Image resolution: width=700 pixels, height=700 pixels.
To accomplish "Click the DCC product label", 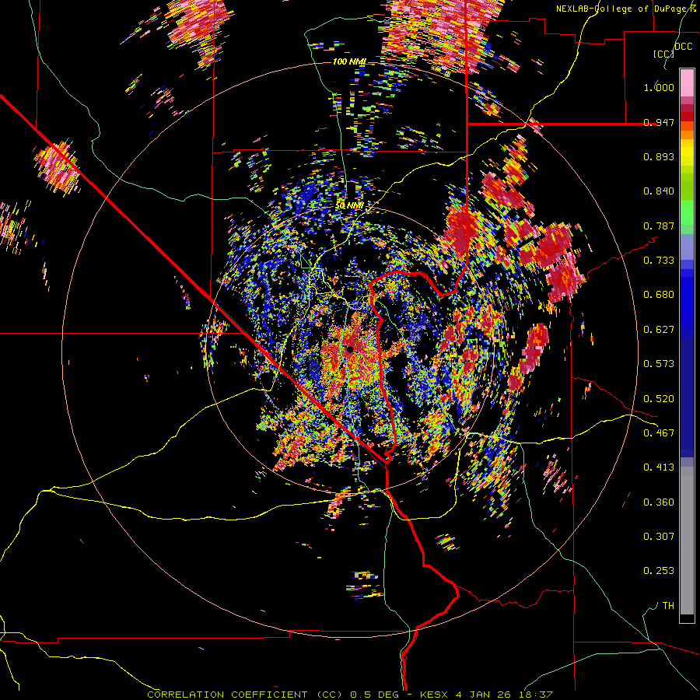I will click(x=683, y=47).
